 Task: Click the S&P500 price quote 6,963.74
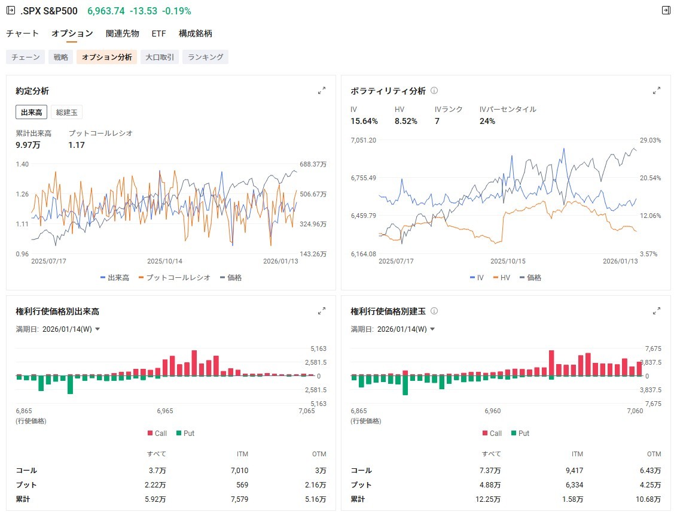coord(106,10)
